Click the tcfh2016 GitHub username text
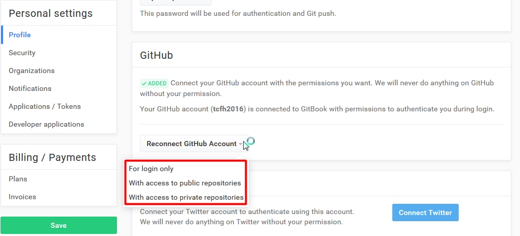Image resolution: width=520 pixels, height=236 pixels. (x=229, y=109)
